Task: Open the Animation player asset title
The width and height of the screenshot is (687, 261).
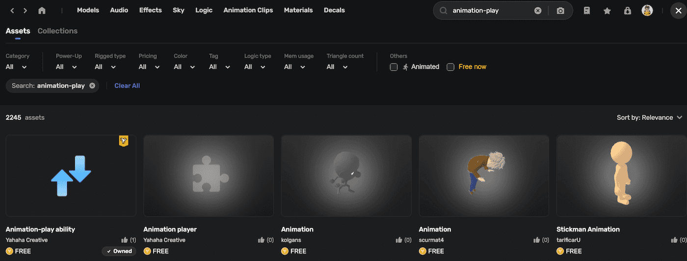Action: click(170, 229)
